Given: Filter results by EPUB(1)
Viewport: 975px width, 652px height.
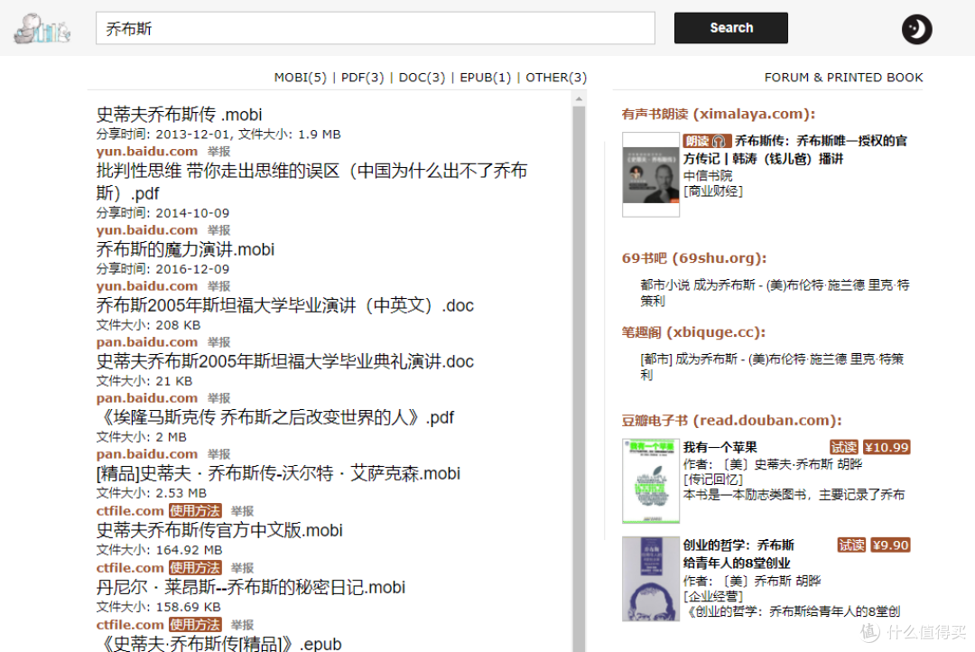Looking at the screenshot, I should click(x=485, y=77).
